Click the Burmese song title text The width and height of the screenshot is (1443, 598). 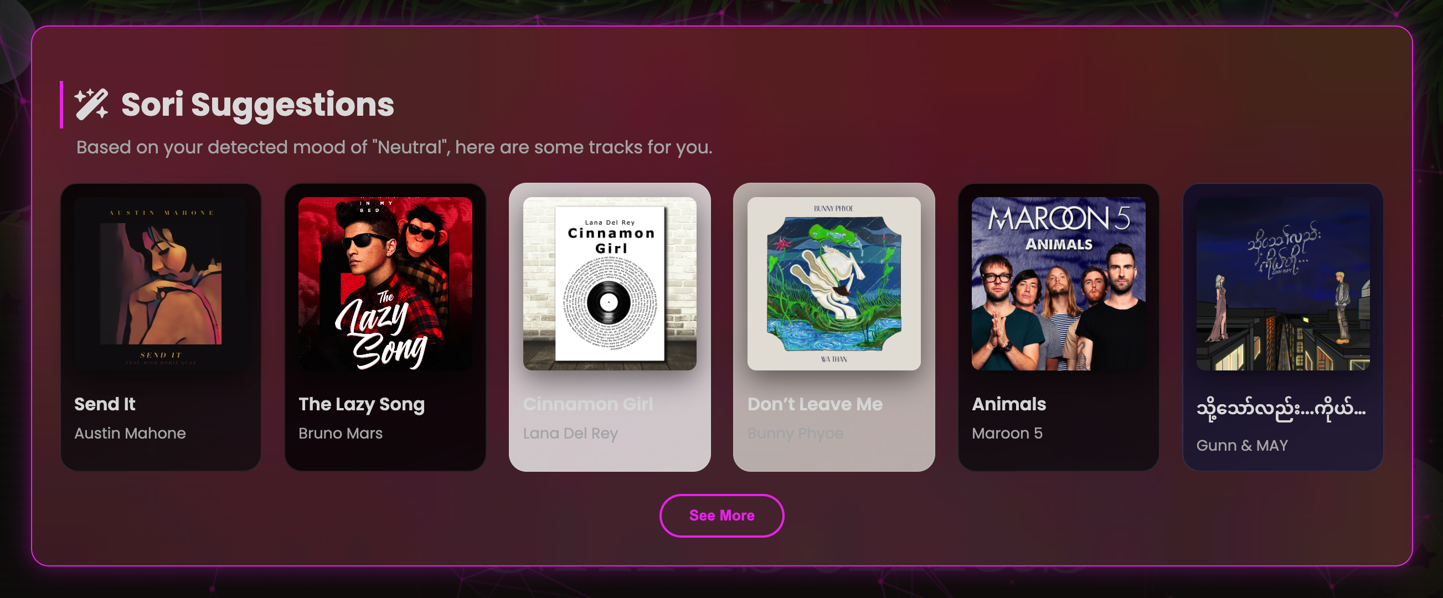[1281, 409]
